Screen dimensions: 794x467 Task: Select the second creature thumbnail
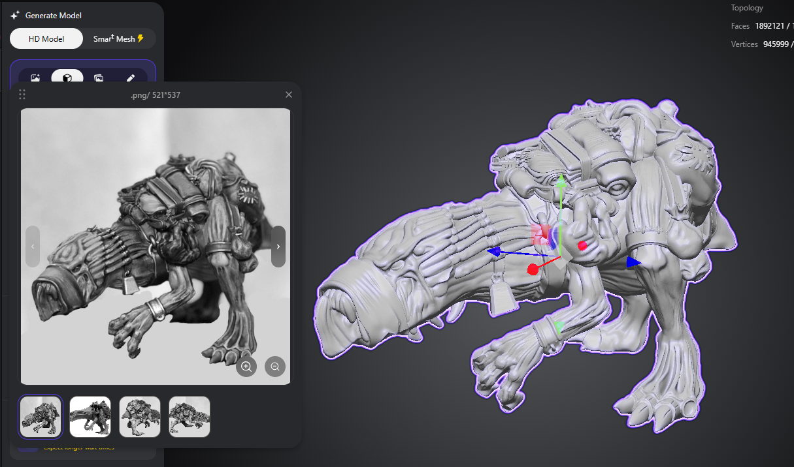tap(90, 417)
